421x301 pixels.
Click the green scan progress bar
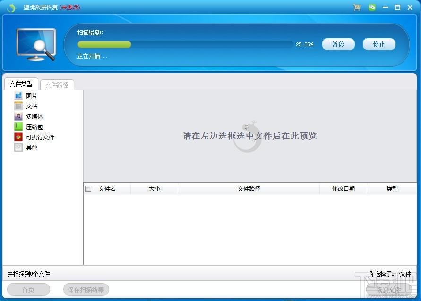coord(104,44)
